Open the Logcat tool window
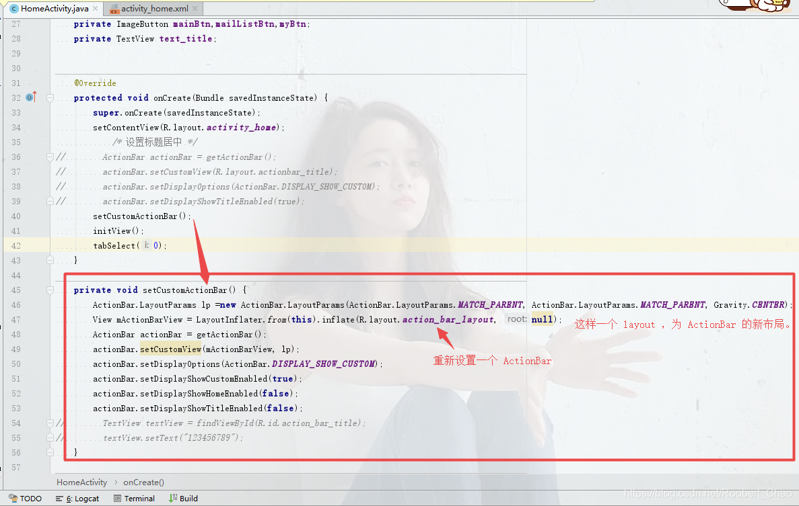The height and width of the screenshot is (506, 799). 77,499
